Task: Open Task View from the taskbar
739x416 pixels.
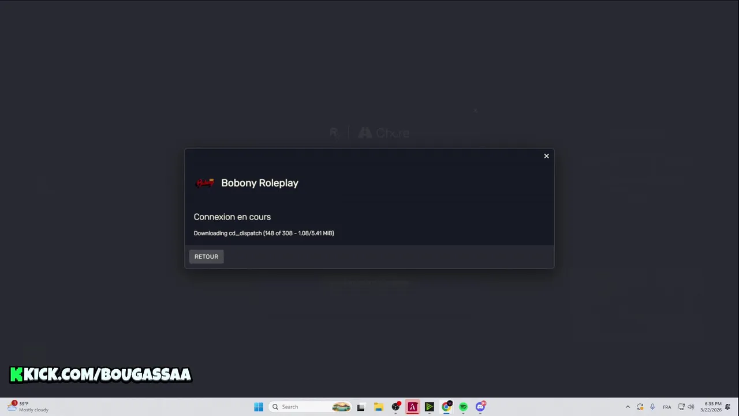Action: (x=361, y=407)
